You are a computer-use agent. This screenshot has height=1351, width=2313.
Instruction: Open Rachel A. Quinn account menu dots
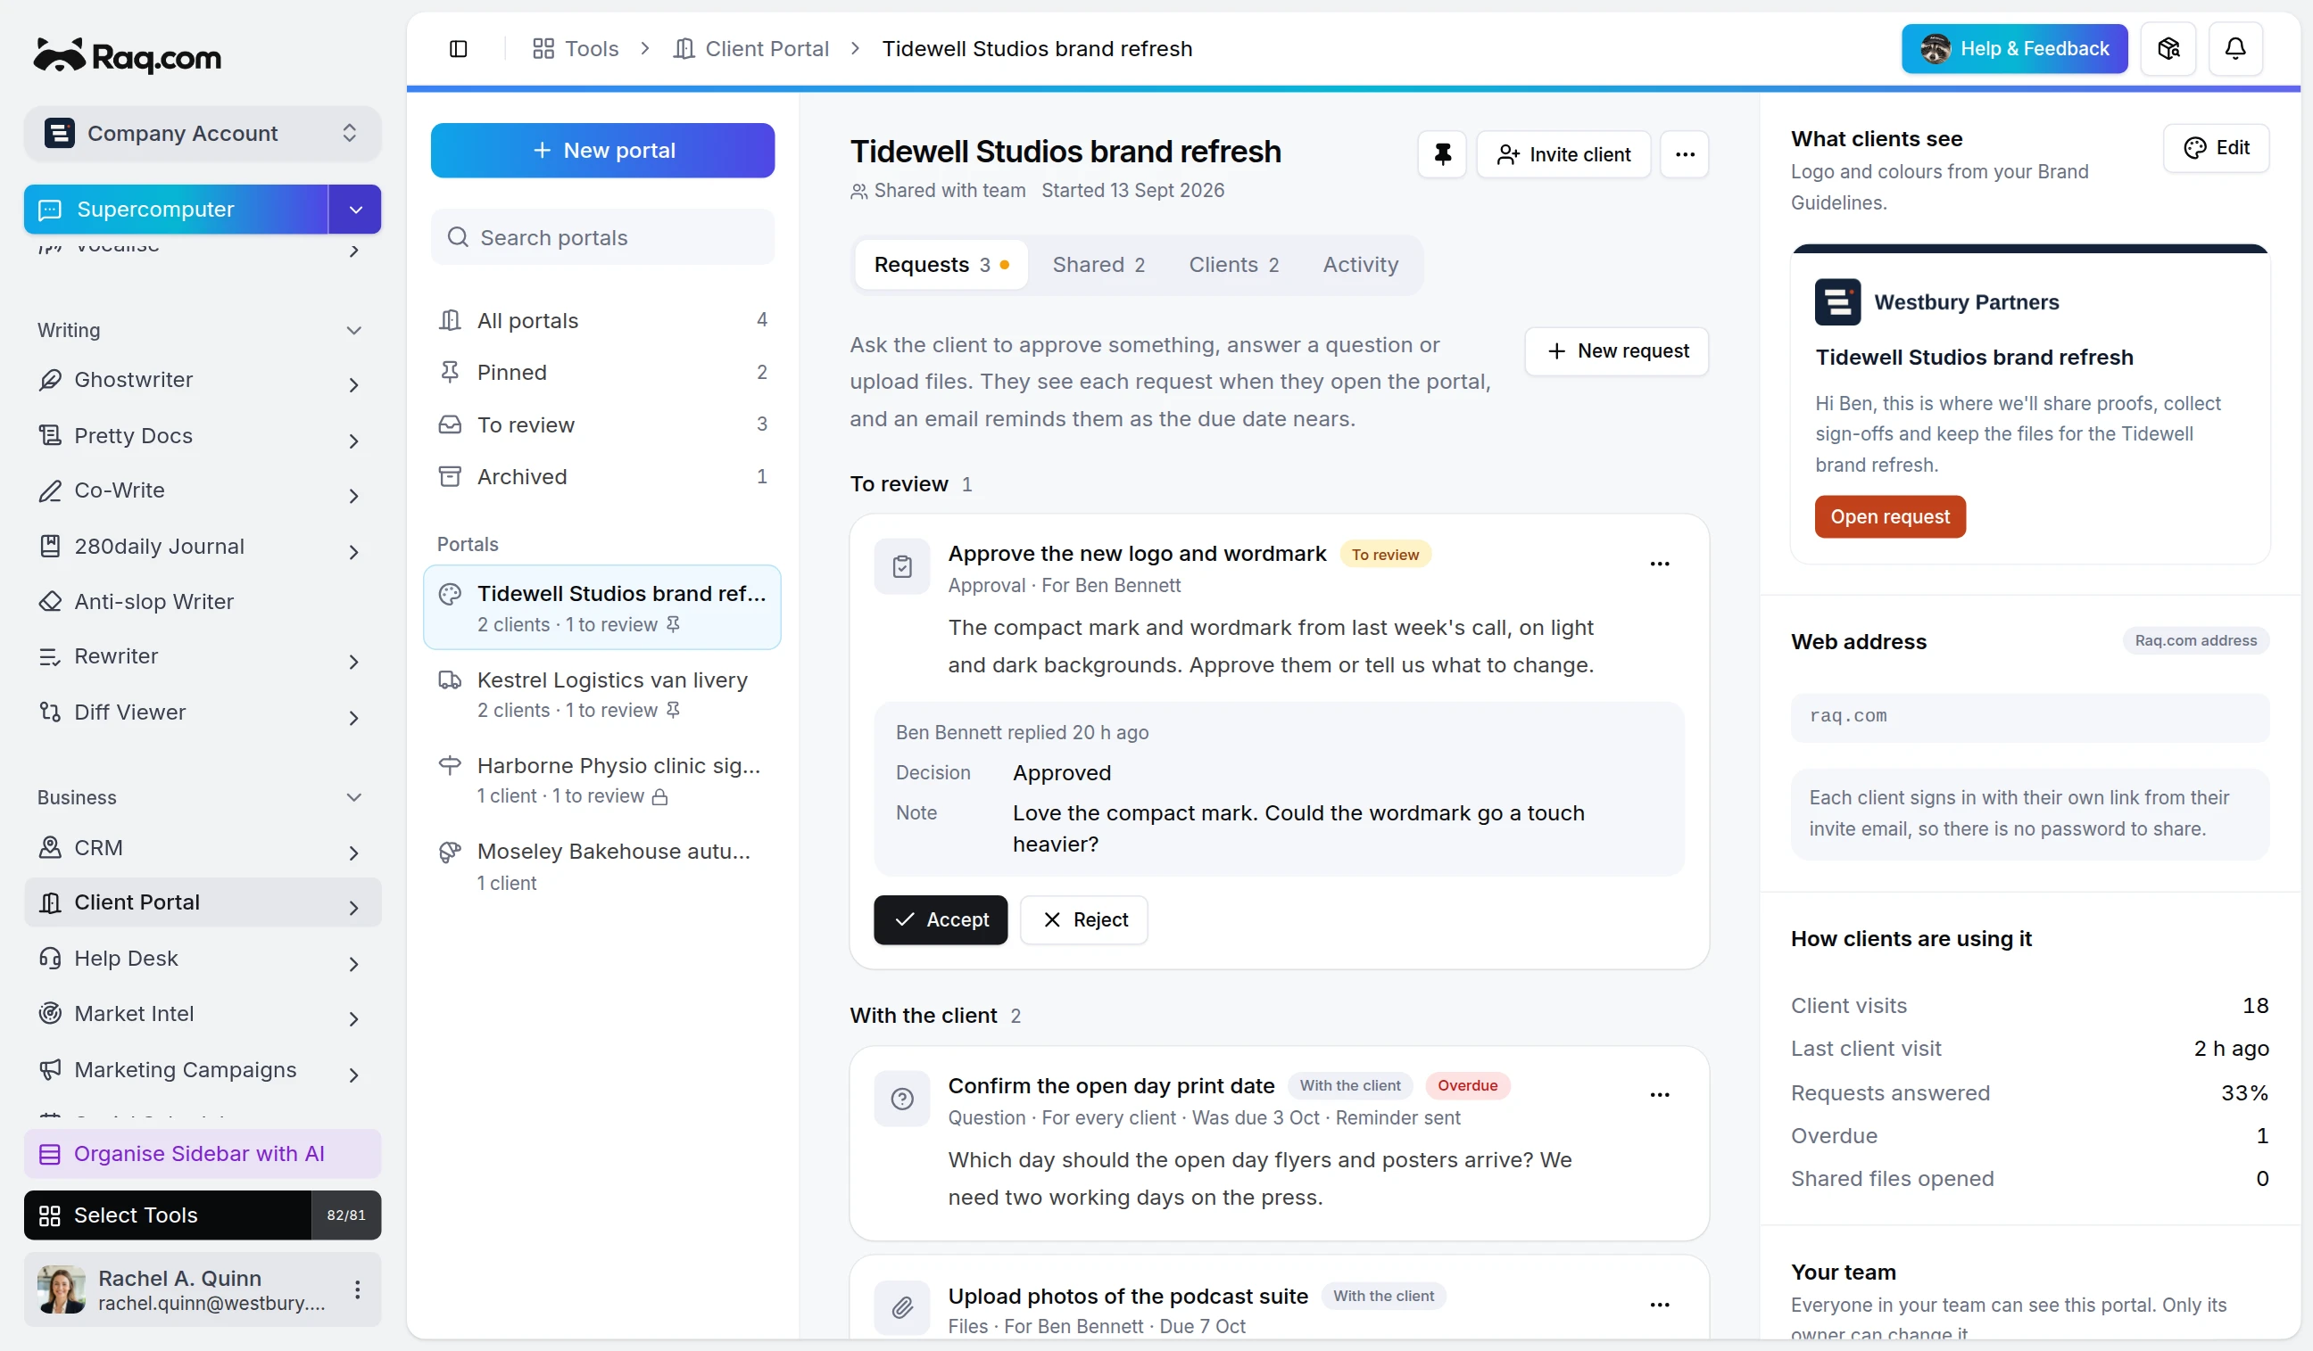(357, 1289)
